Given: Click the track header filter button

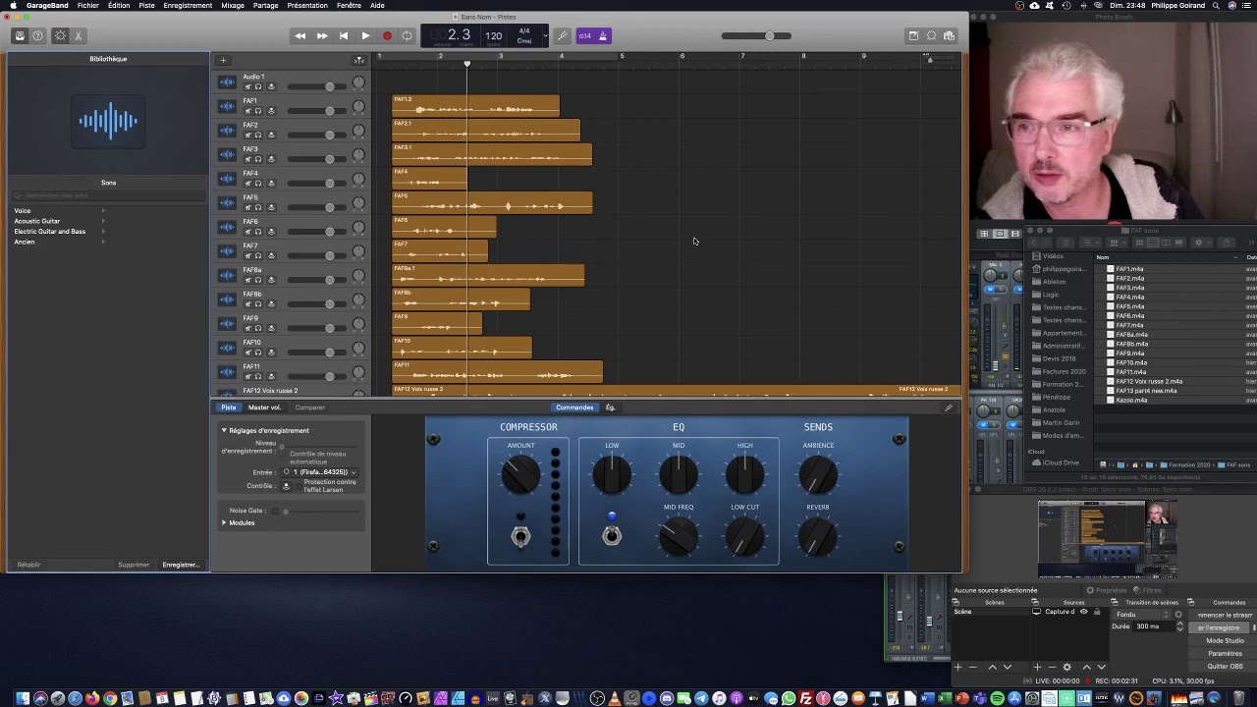Looking at the screenshot, I should coord(359,61).
